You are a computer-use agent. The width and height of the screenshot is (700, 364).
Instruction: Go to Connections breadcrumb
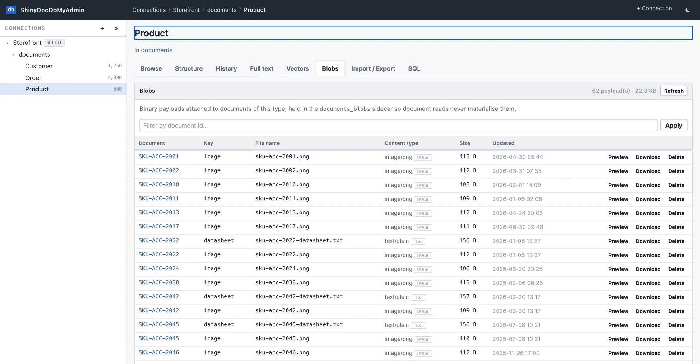tap(149, 10)
